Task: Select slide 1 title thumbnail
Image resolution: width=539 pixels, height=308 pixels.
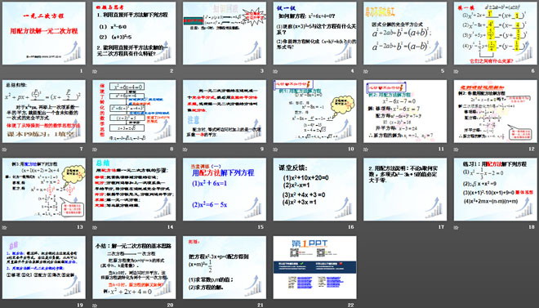Action: click(44, 33)
